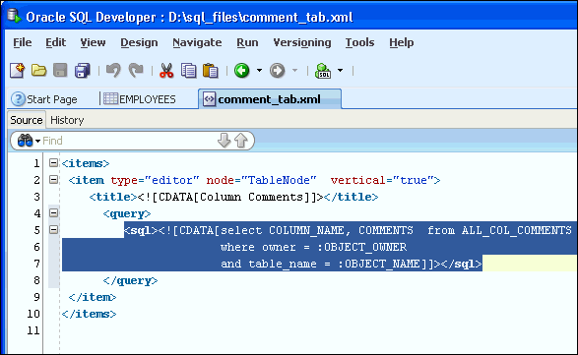This screenshot has width=578, height=355.
Task: Open the Navigate menu
Action: coord(197,42)
